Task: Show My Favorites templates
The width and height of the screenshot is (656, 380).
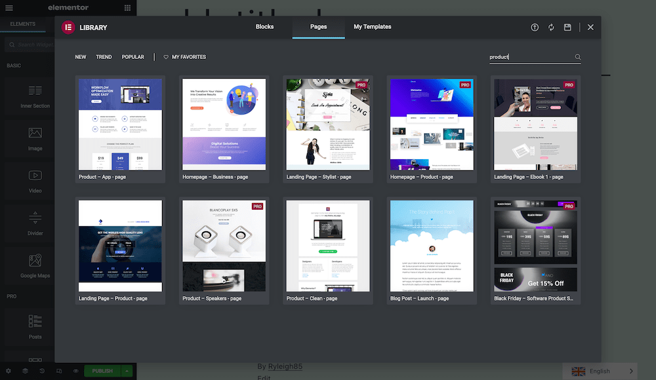Action: (184, 57)
